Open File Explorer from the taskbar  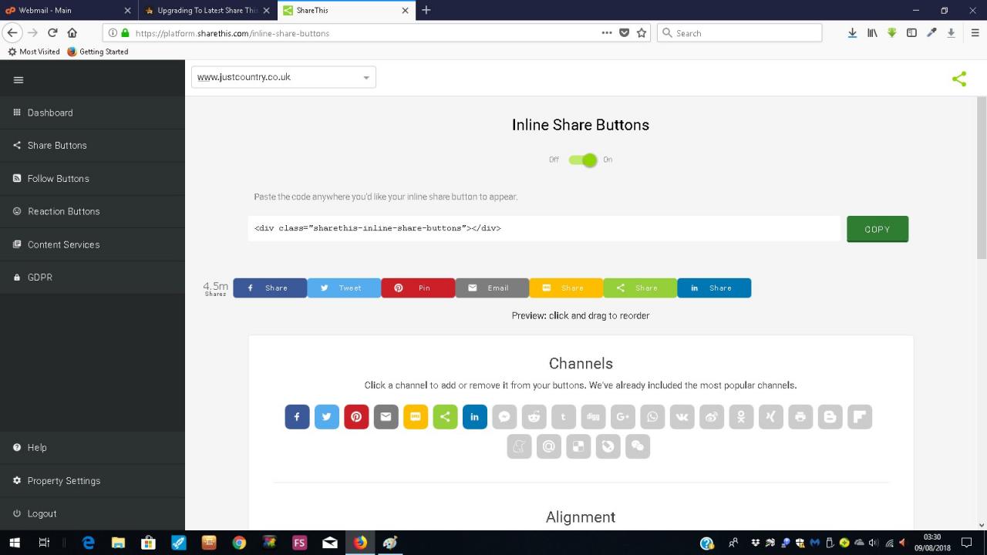[x=118, y=543]
